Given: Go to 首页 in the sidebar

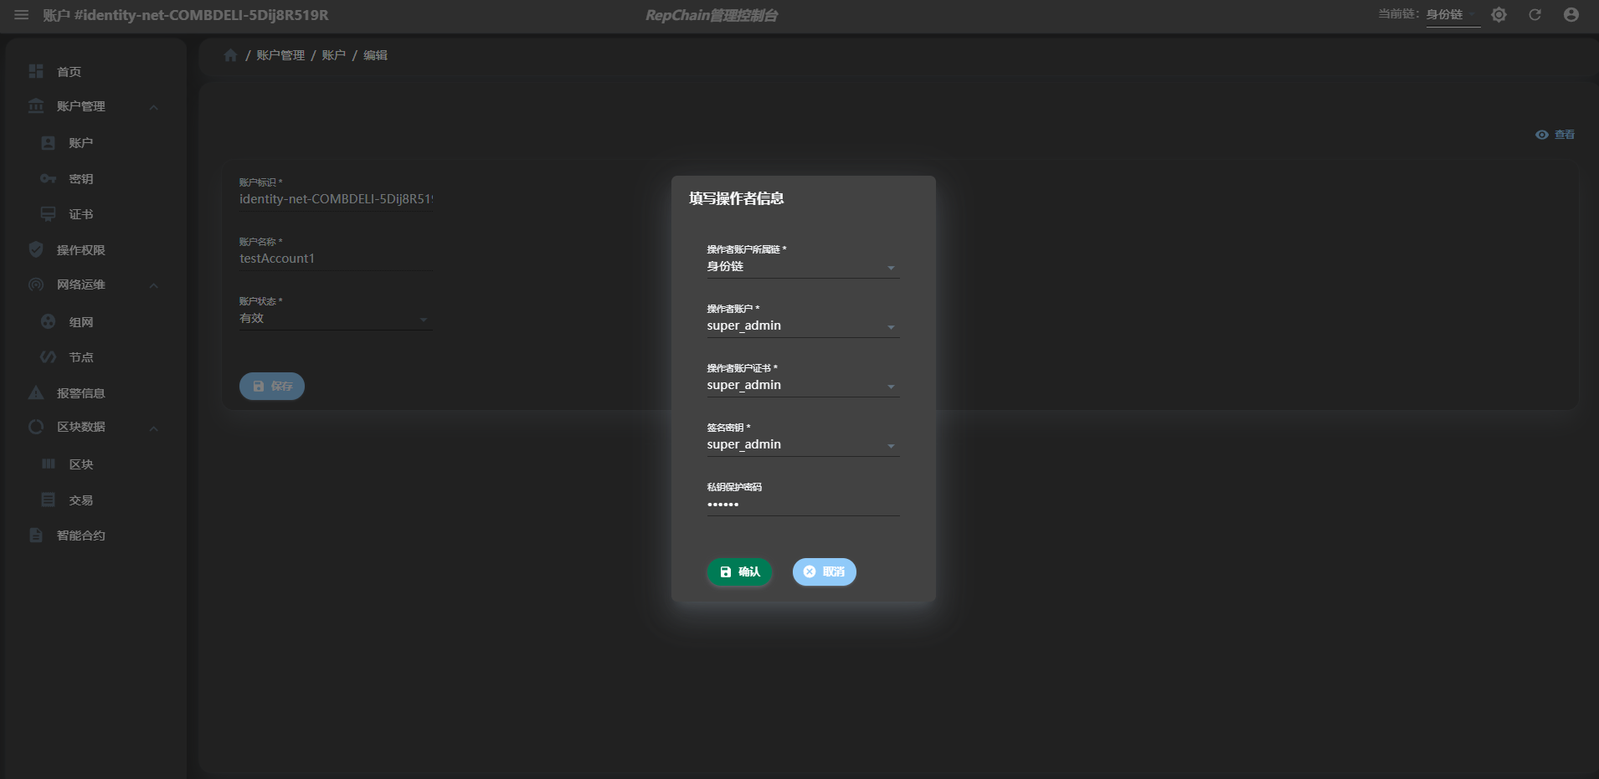Looking at the screenshot, I should point(95,72).
